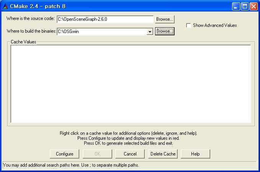Click the greyed-out OK button
Image resolution: width=260 pixels, height=172 pixels.
[97, 154]
